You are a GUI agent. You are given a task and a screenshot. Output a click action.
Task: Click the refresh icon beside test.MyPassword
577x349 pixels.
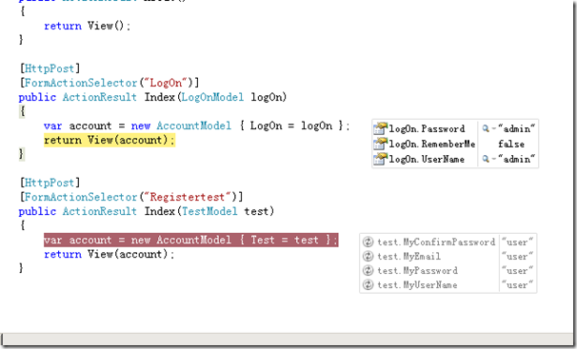pos(368,270)
